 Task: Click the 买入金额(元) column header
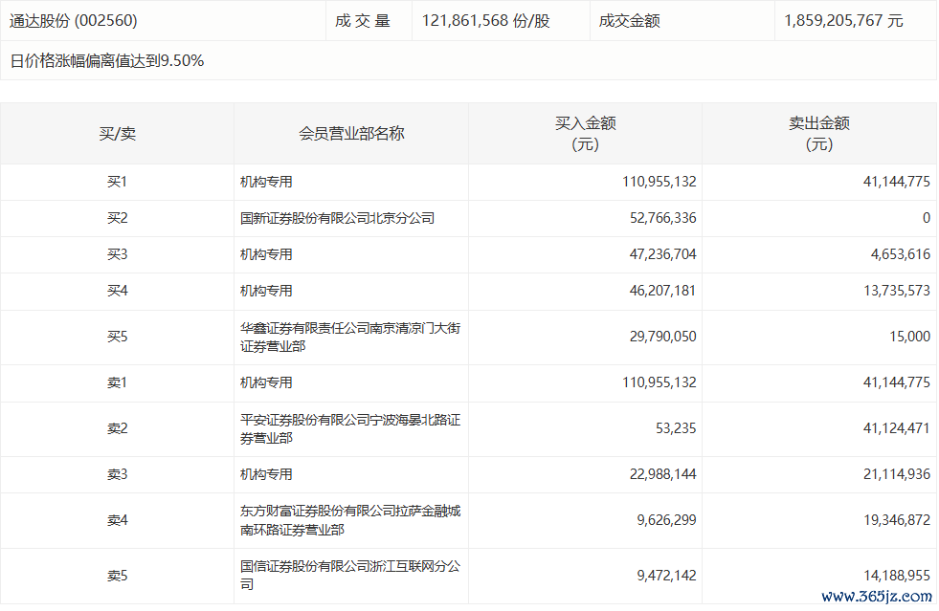(585, 134)
